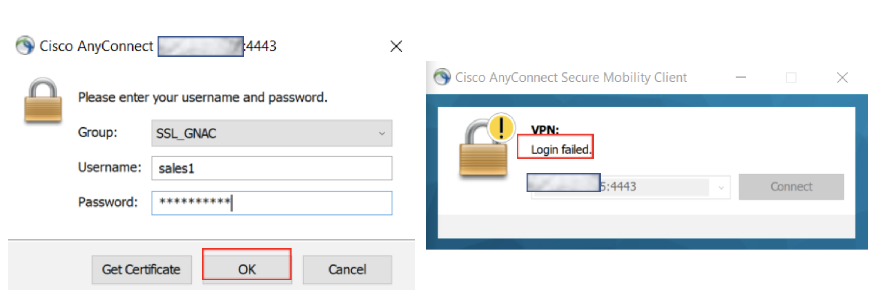Close the Secure Mobility Client window
Viewport: 892px width, 297px height.
coord(842,78)
